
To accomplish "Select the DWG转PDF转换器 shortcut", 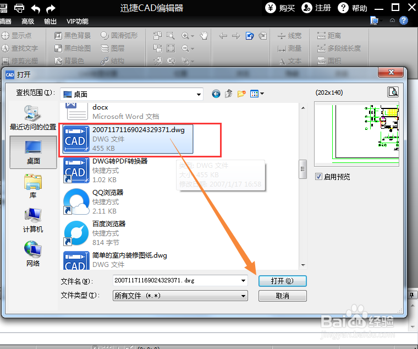I will click(x=106, y=170).
